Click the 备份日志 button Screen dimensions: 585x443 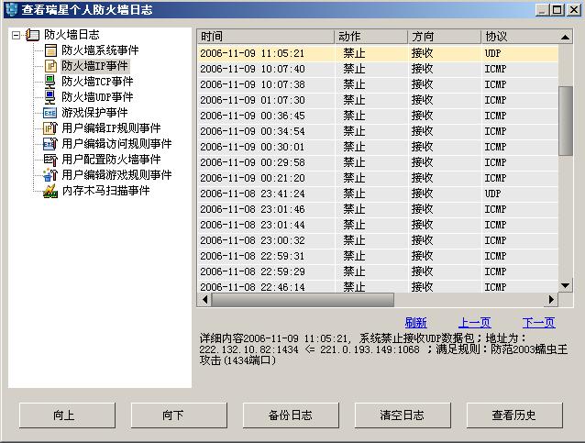click(x=291, y=415)
